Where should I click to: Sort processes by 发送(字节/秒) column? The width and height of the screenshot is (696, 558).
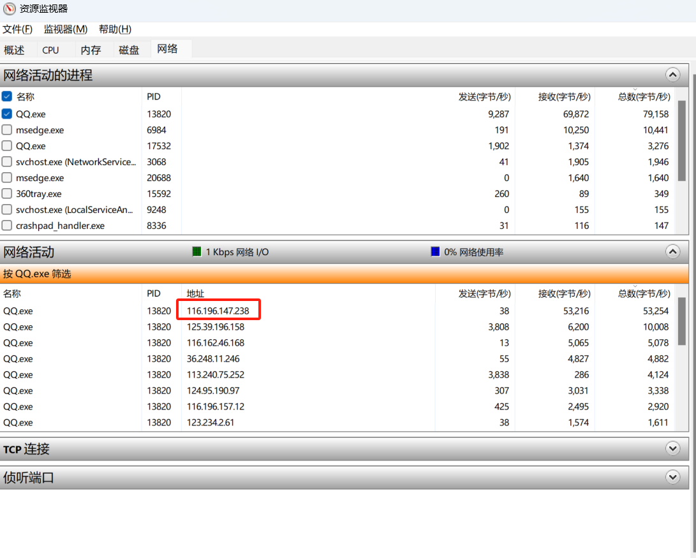click(484, 97)
